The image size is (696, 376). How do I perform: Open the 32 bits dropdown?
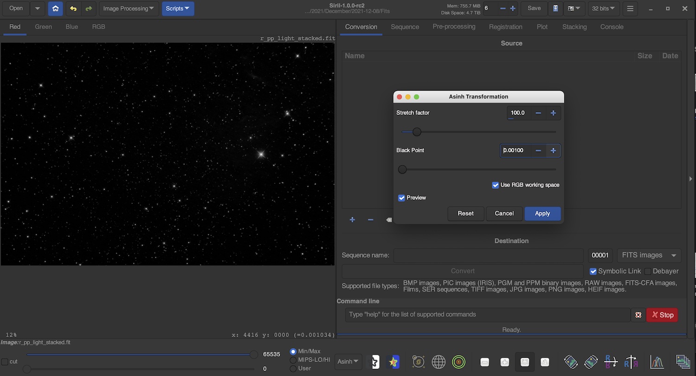(x=604, y=8)
